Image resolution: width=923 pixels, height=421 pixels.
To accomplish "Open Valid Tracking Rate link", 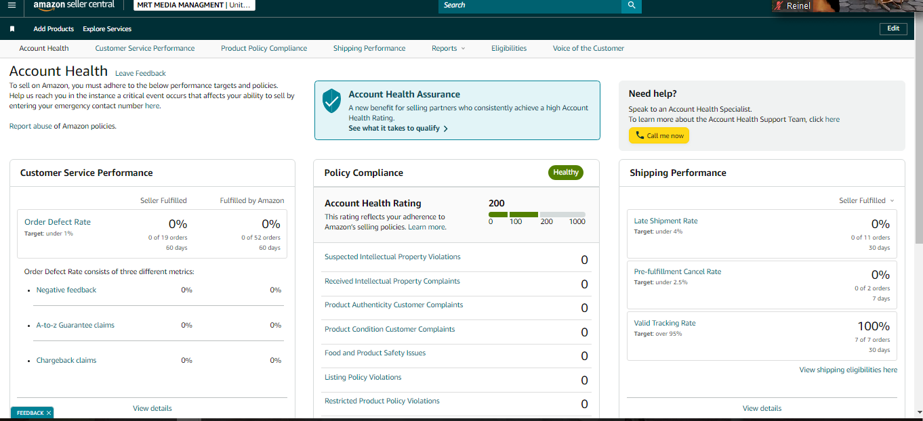I will coord(665,324).
